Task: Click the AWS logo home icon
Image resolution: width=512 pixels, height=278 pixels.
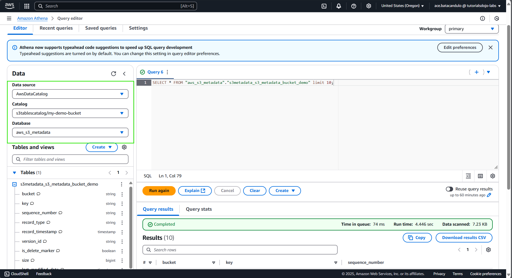Action: [x=9, y=6]
